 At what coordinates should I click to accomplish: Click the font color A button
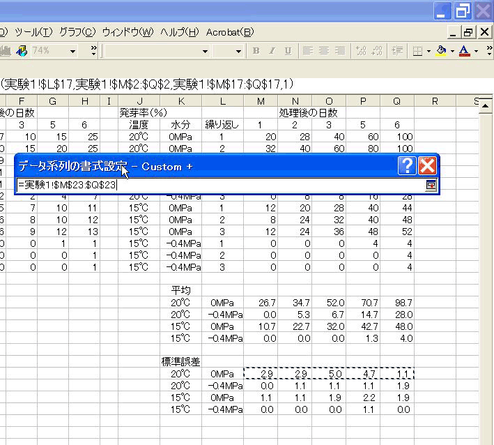464,51
